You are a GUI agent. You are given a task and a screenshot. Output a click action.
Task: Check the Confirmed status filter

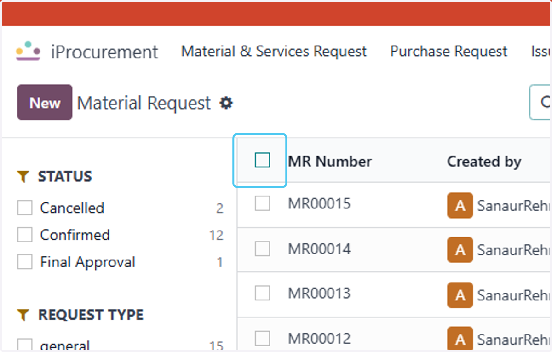click(x=25, y=235)
